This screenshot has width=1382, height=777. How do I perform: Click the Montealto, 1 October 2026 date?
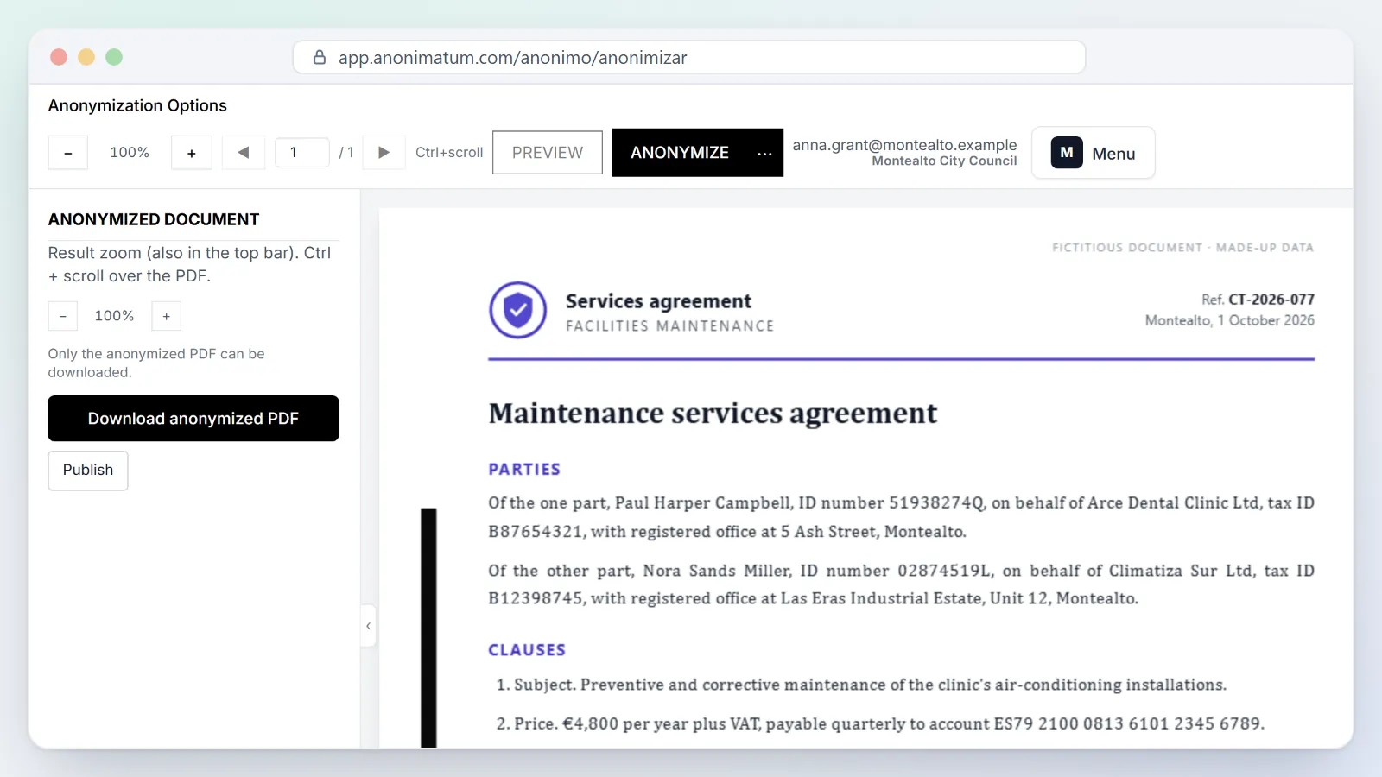1230,320
